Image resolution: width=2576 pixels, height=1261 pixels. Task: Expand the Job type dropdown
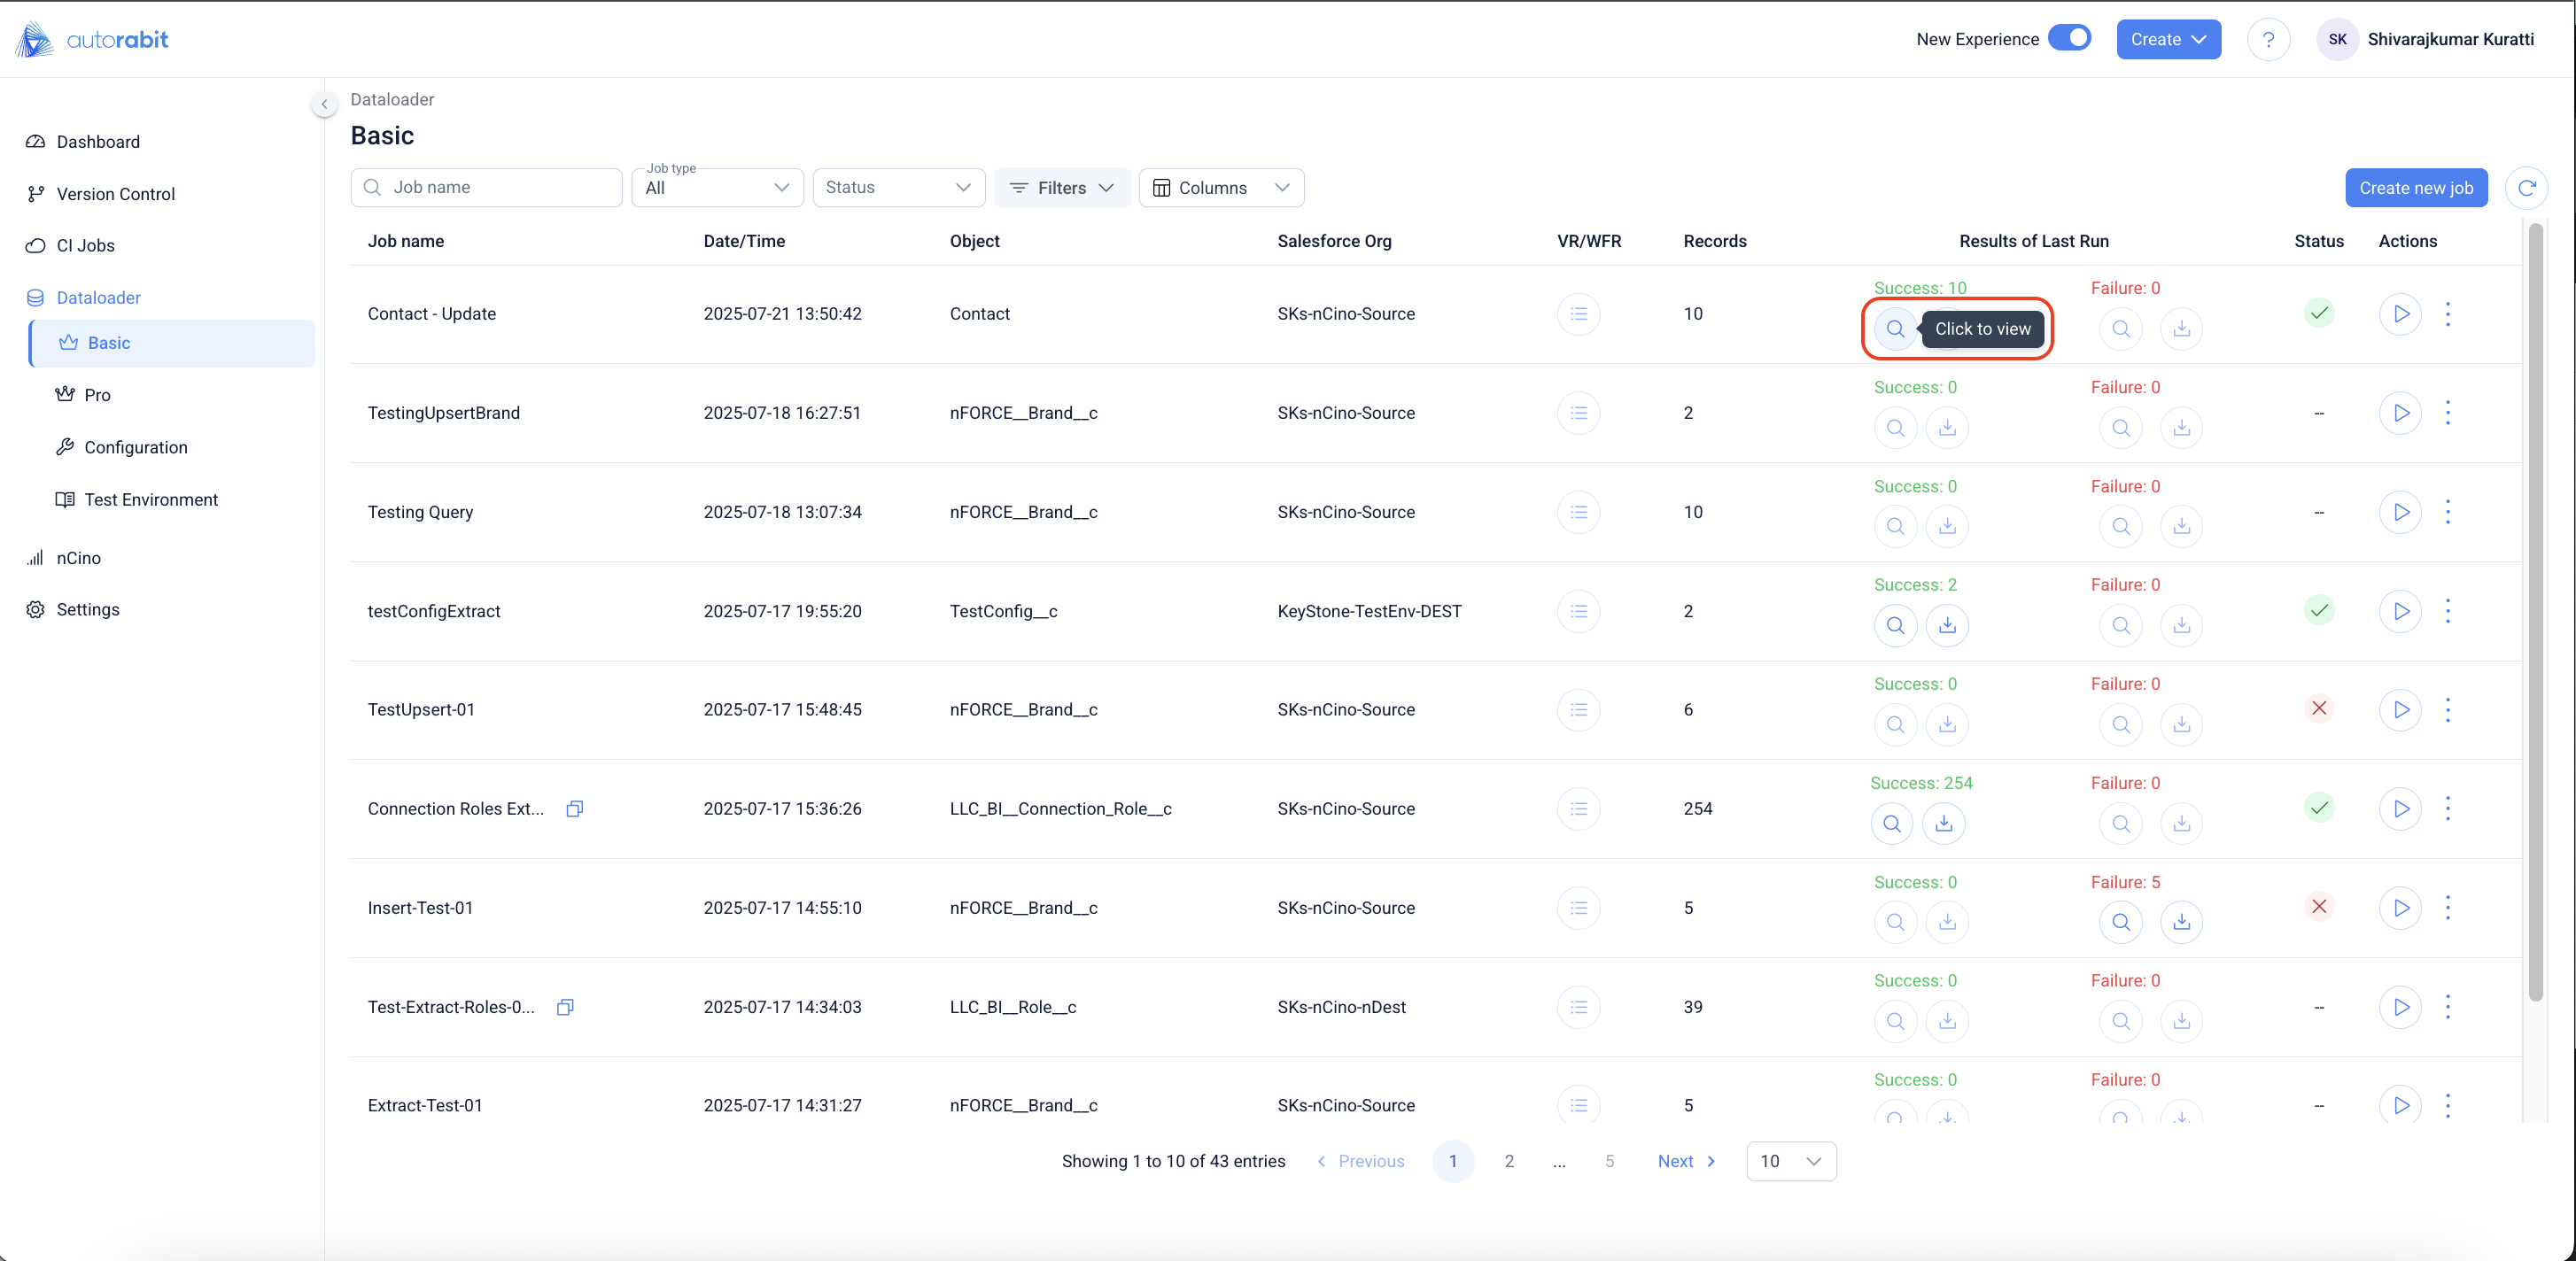coord(717,188)
